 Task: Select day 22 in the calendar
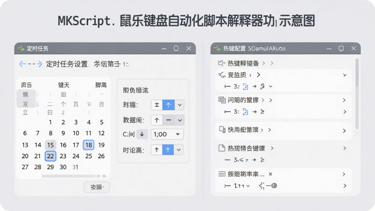(x=51, y=156)
